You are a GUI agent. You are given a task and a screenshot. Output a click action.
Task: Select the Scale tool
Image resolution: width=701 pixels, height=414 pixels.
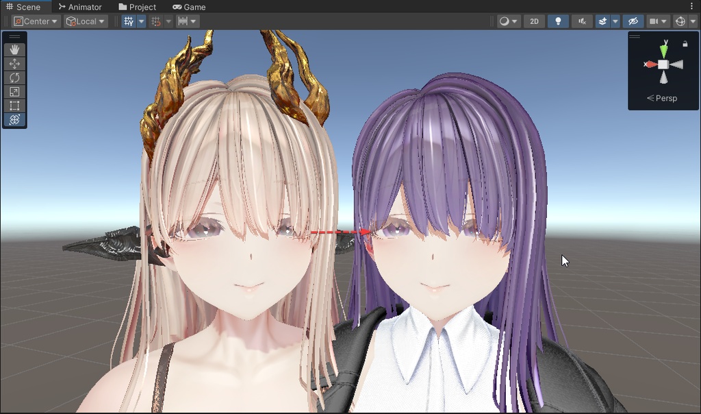click(14, 92)
